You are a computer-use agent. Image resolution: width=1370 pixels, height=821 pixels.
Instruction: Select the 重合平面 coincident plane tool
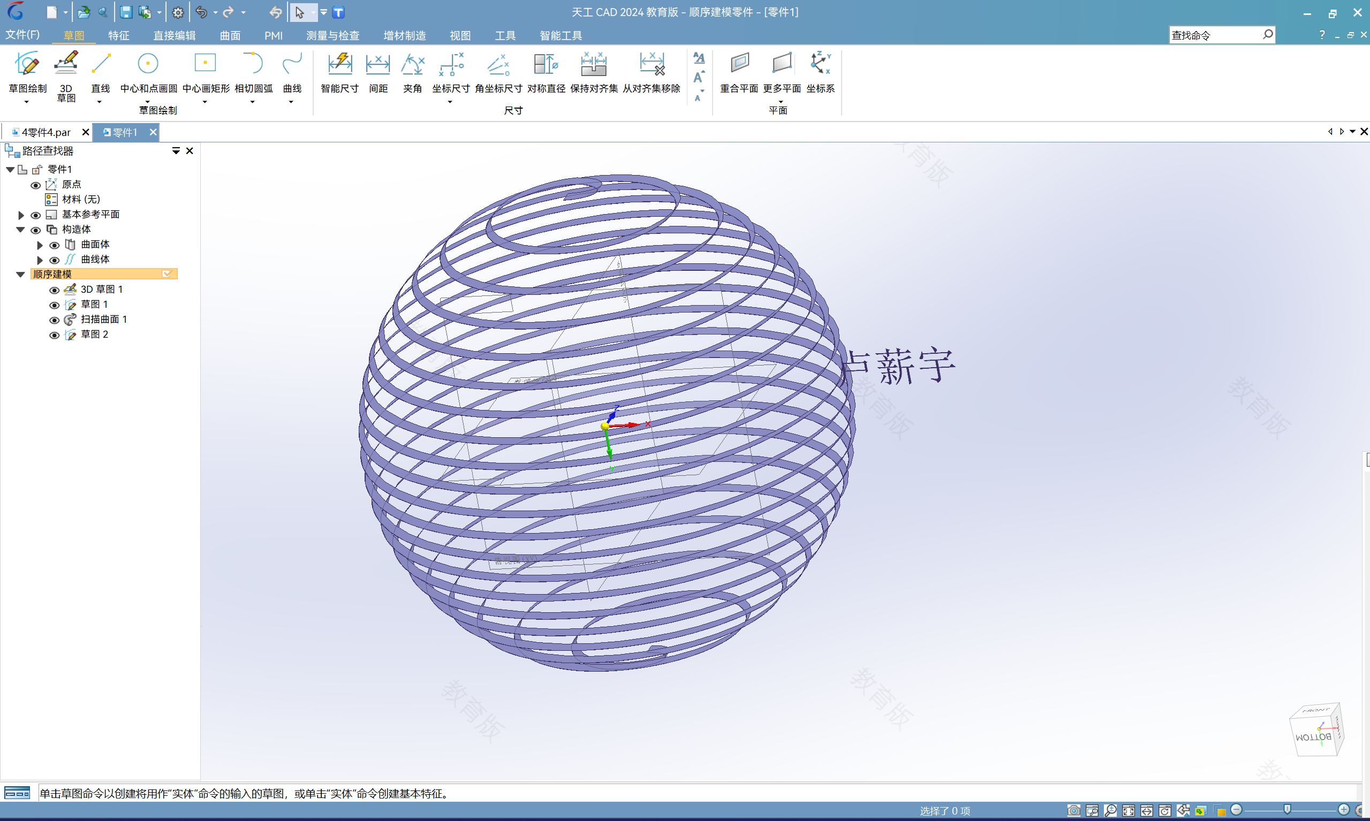coord(739,72)
